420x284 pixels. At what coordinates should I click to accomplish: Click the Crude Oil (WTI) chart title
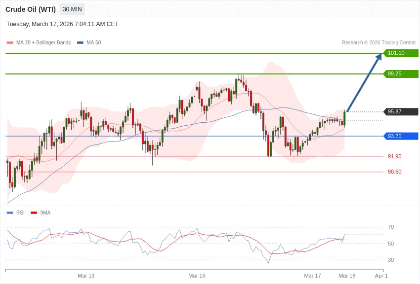(31, 9)
